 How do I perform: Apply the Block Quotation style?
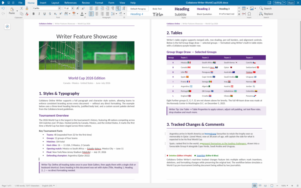pos(204,14)
